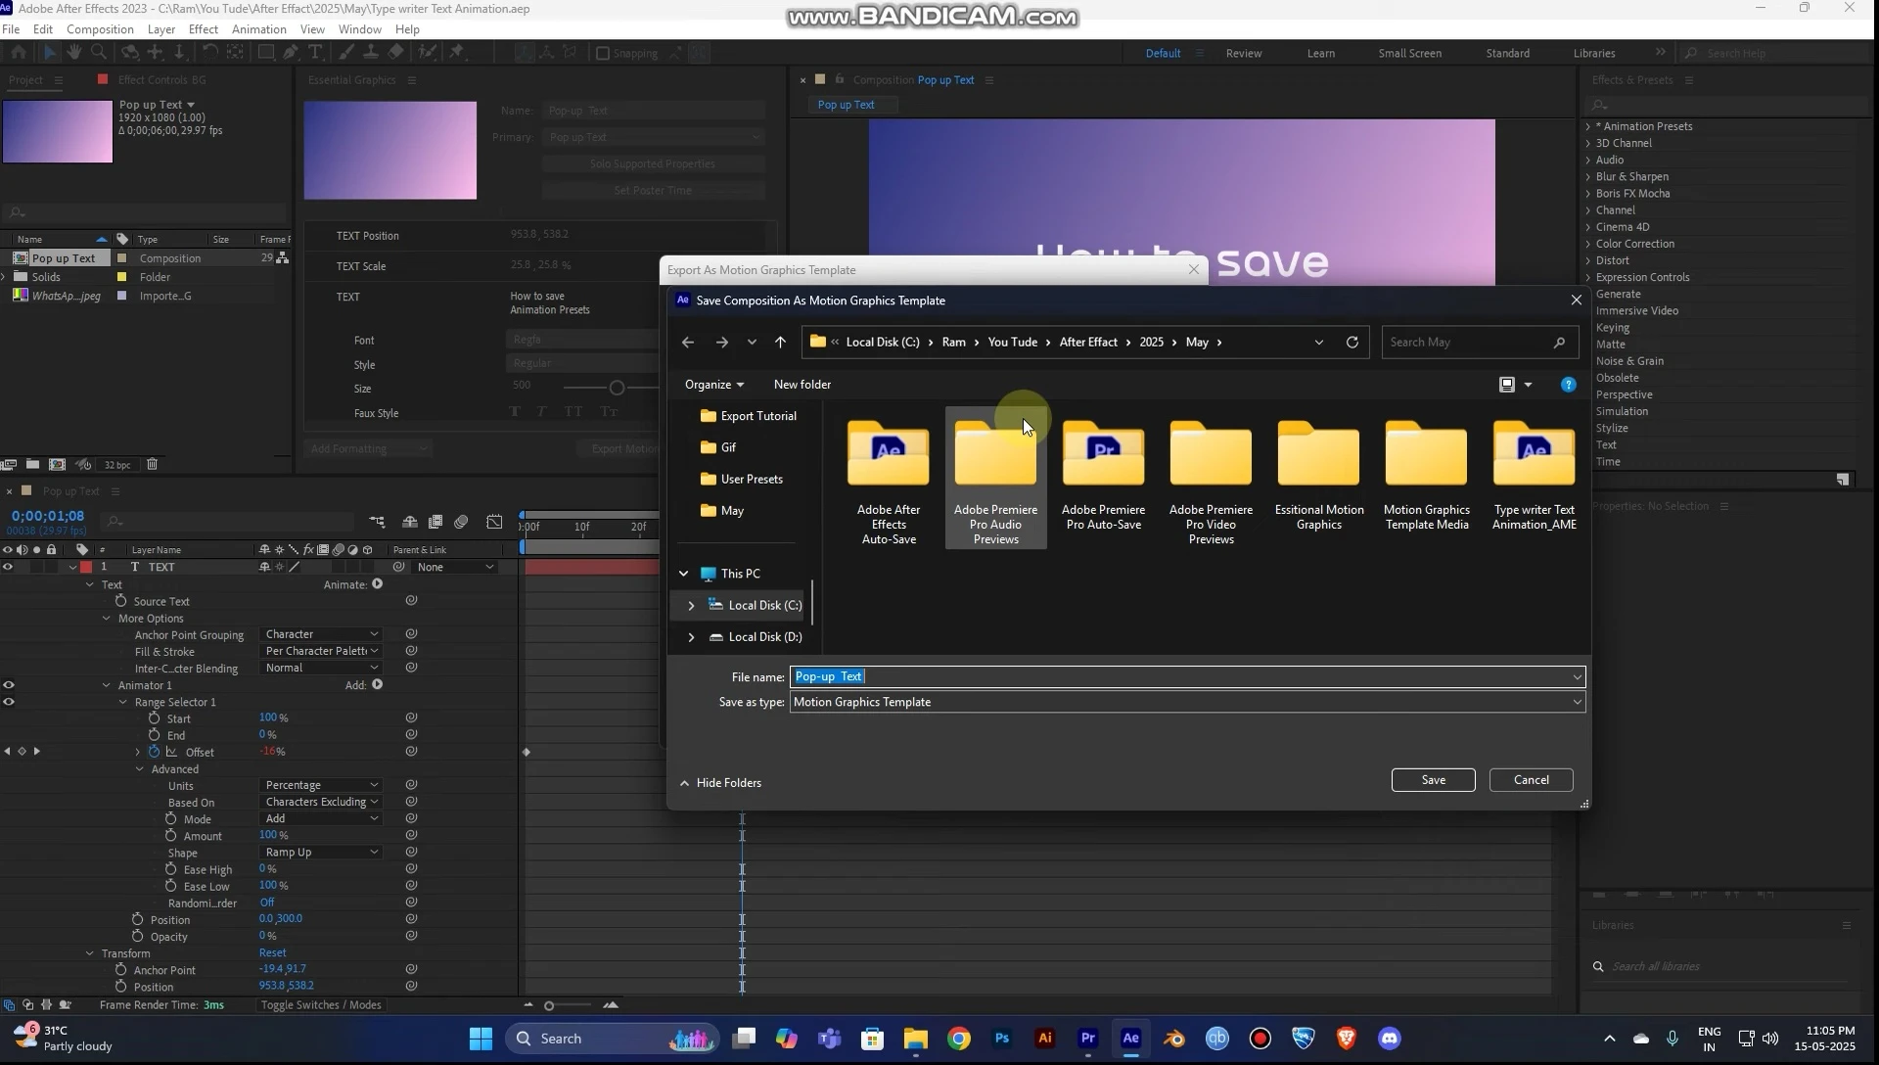
Task: Toggle the Snapping checkbox
Action: click(x=603, y=53)
